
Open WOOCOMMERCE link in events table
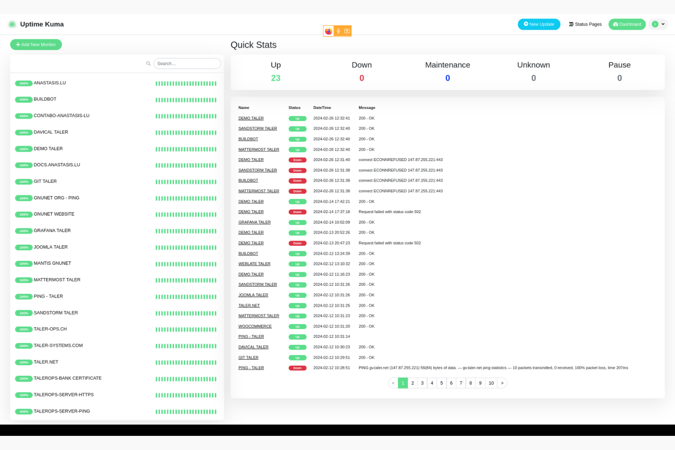(255, 326)
